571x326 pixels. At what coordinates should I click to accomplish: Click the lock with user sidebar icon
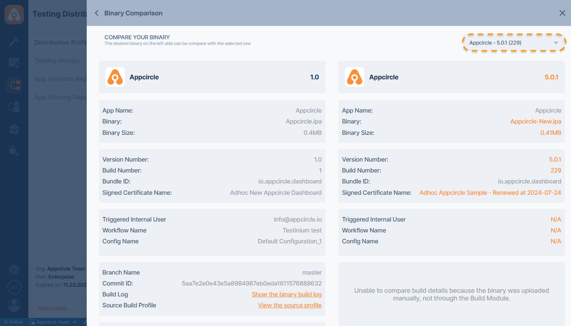point(14,151)
